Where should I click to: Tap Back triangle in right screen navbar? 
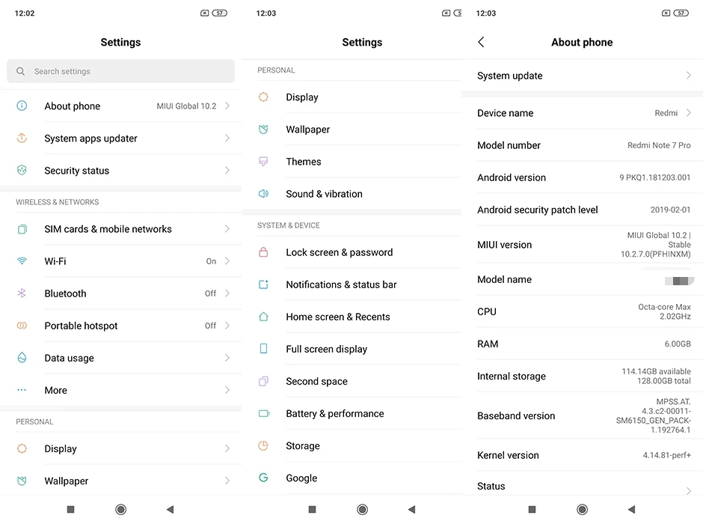[x=631, y=509]
